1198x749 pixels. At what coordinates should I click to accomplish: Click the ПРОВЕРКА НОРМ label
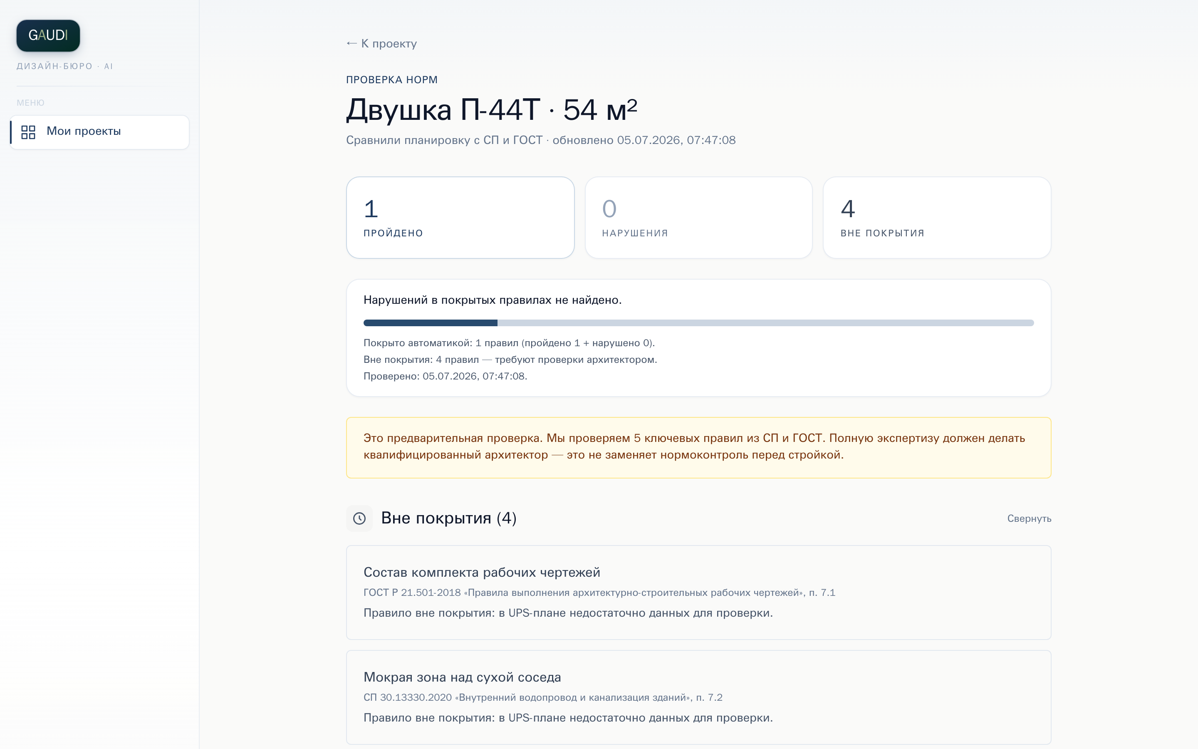pyautogui.click(x=391, y=80)
